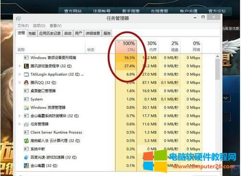
Task: Open 官方网站 link in game launcher
Action: 73,11
